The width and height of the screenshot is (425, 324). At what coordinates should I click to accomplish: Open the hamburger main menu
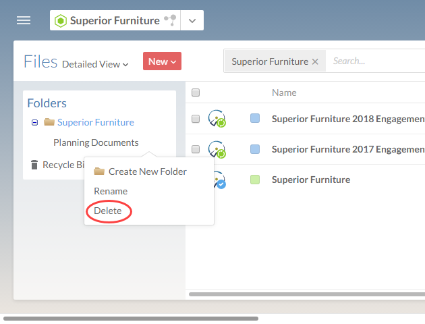[x=24, y=20]
